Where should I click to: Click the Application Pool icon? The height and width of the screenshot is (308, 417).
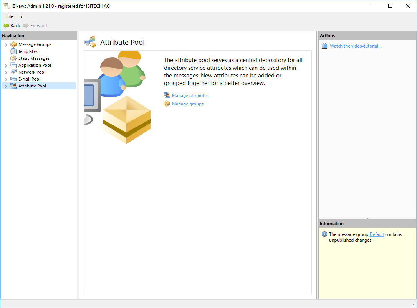13,65
